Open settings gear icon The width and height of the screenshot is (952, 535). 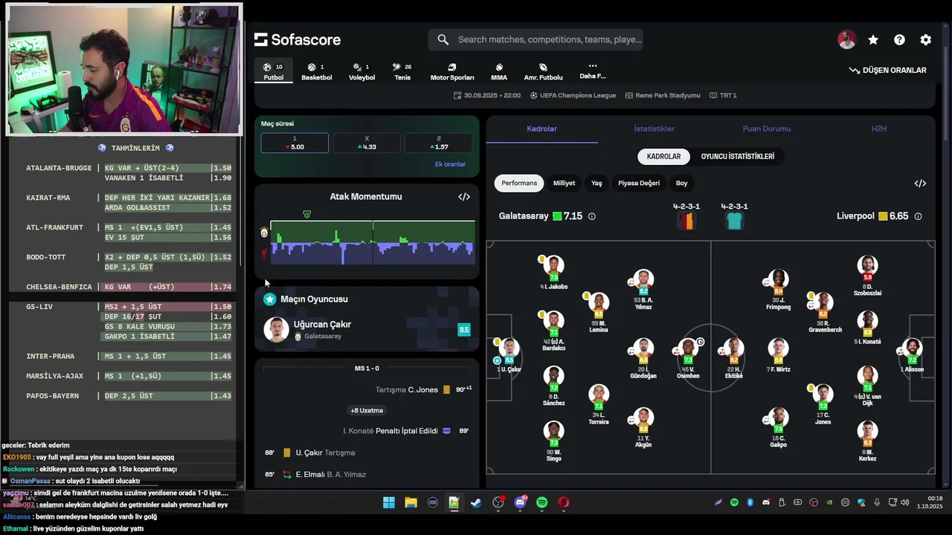(x=925, y=40)
